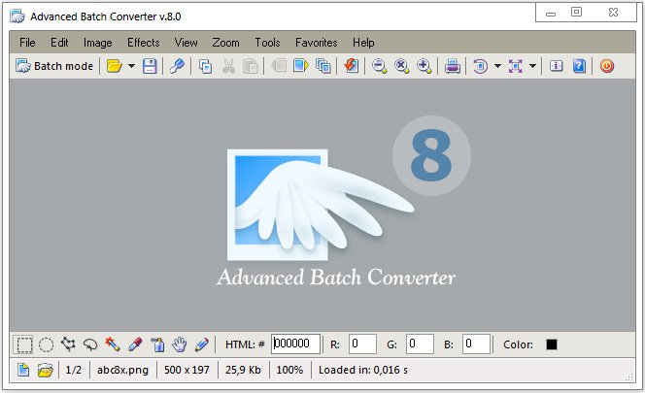Select the eyedropper color picker tool
Image resolution: width=645 pixels, height=393 pixels.
[x=135, y=344]
